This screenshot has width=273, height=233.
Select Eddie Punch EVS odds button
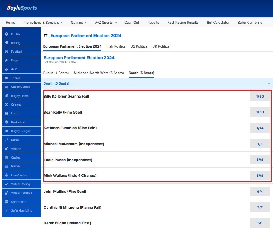260,160
